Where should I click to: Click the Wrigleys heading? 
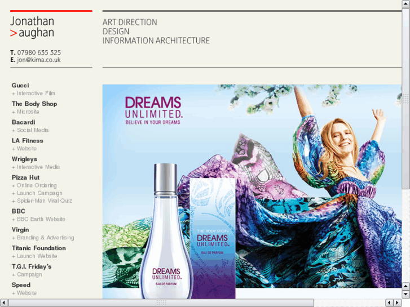coord(24,159)
